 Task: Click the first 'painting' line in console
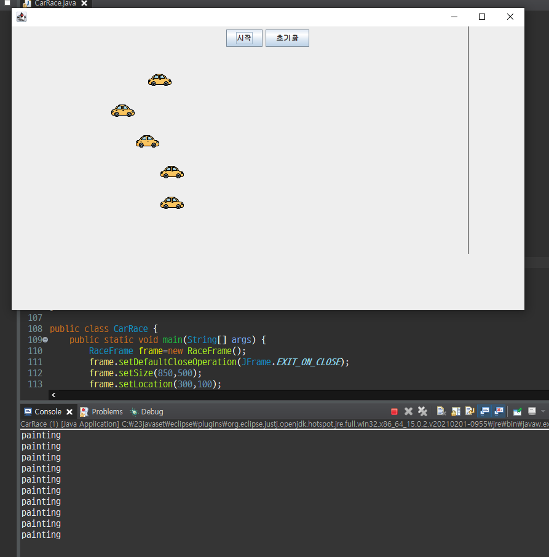coord(41,435)
